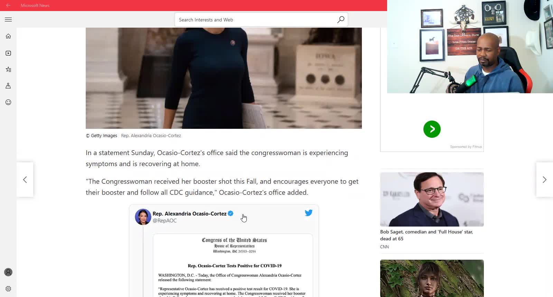
Task: Click the back arrow in title bar
Action: [x=8, y=5]
